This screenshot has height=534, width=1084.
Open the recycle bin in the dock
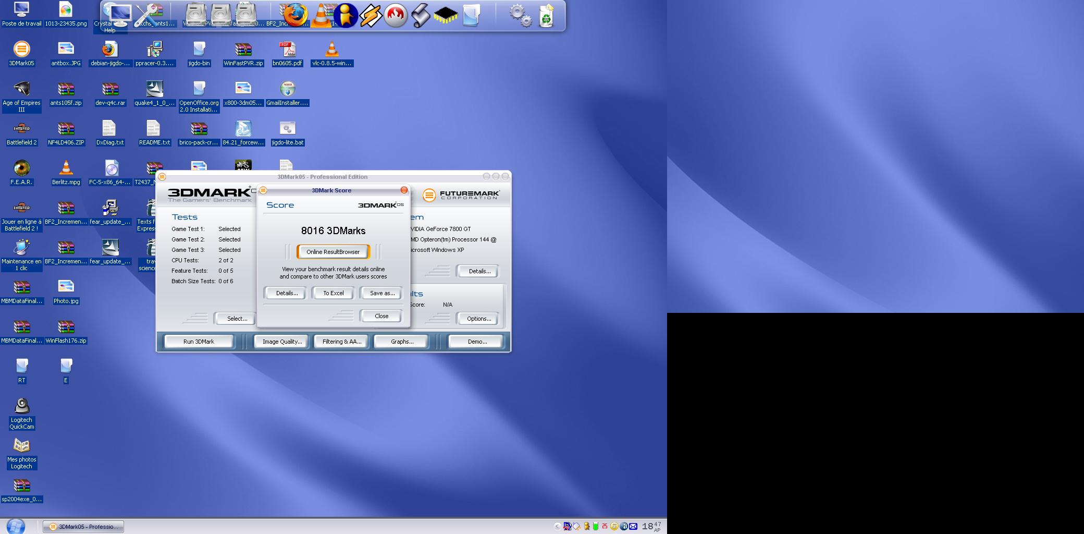pos(546,15)
